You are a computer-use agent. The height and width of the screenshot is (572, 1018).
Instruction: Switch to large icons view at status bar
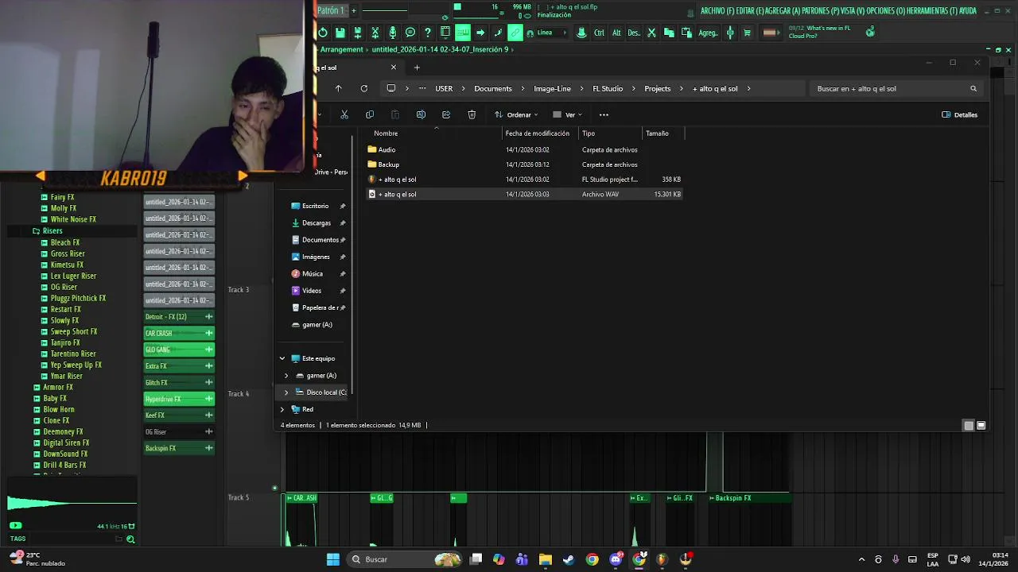tap(981, 425)
